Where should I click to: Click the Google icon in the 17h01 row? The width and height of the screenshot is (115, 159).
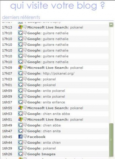coord(20,85)
